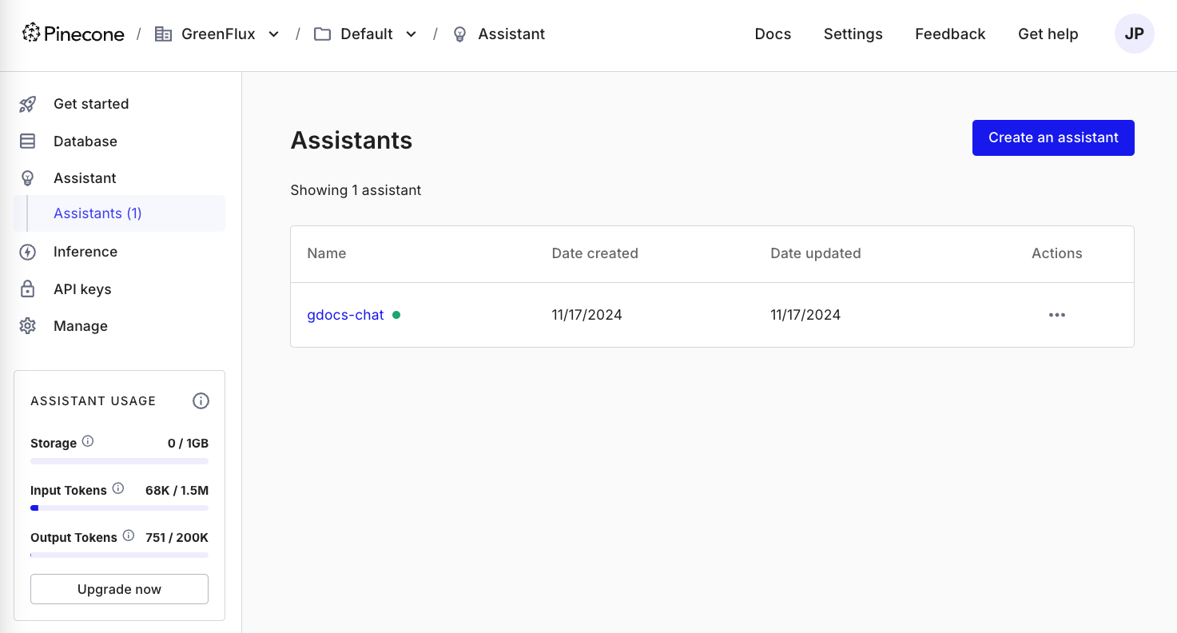Expand the GreenFlux organization dropdown
Viewport: 1177px width, 633px height.
[273, 34]
